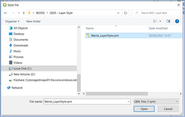Screen dimensions: 185x117
Task: Close the Style file dialog
Action: point(179,5)
